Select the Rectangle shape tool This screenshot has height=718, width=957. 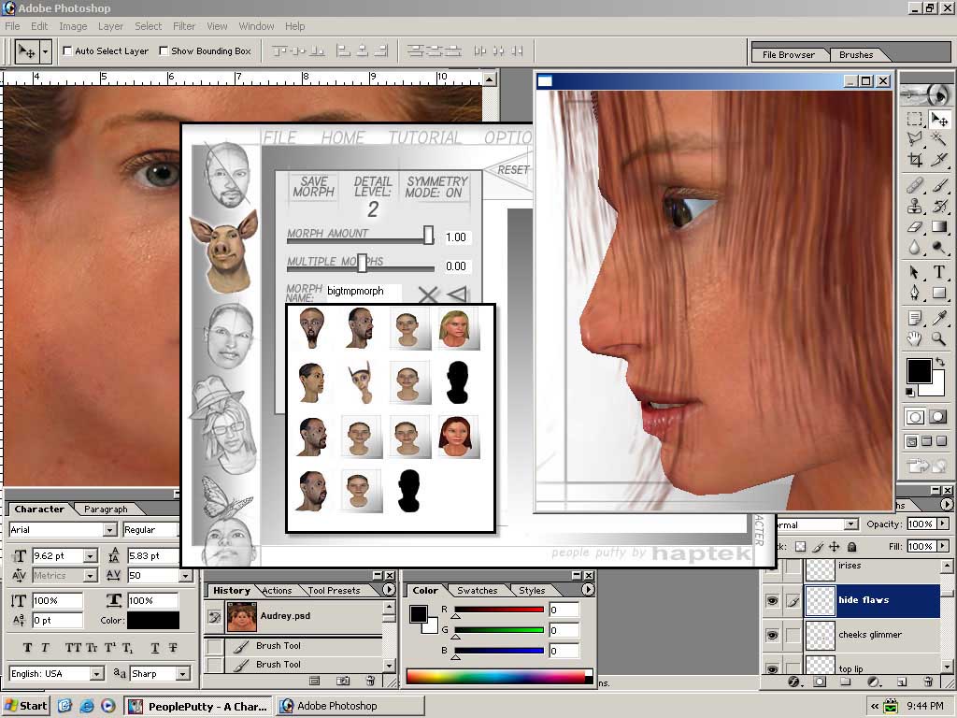(x=939, y=293)
